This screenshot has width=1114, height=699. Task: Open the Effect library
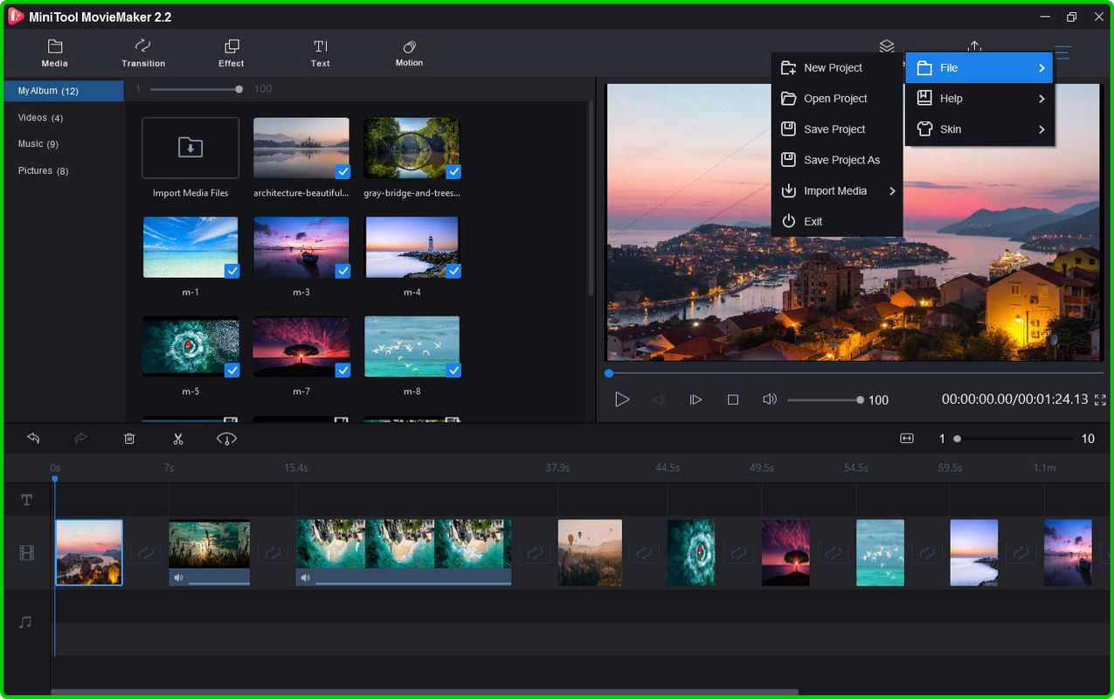pyautogui.click(x=232, y=52)
